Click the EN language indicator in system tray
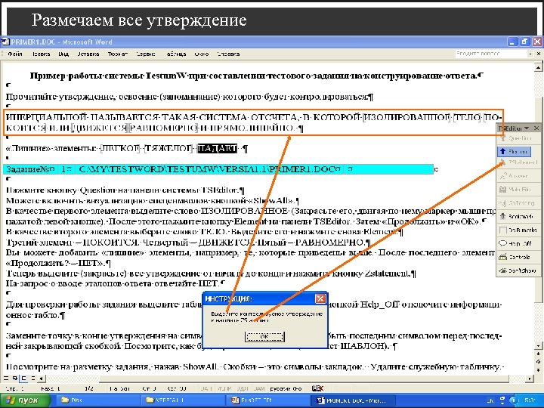This screenshot has width=544, height=408. [490, 400]
